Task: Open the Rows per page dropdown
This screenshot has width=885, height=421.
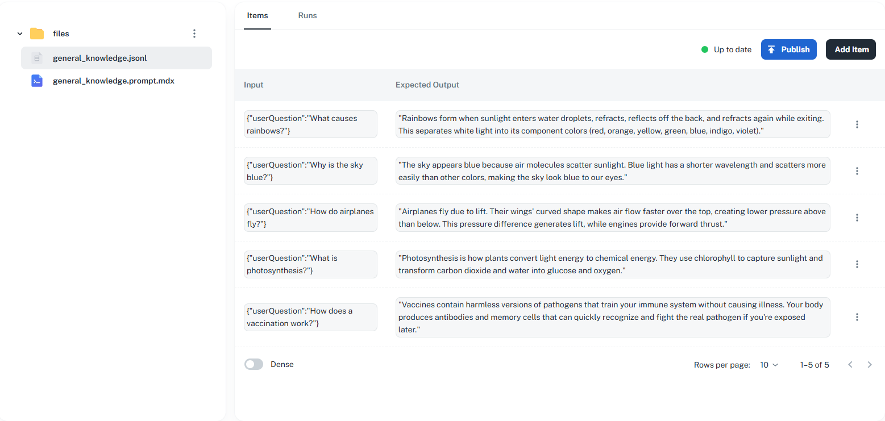Action: tap(769, 365)
